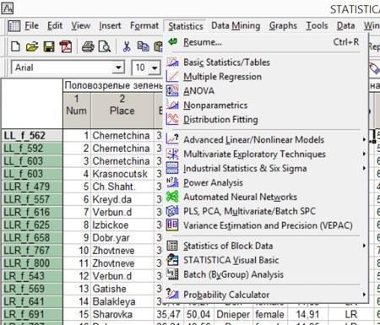Open the font size 10 dropdown
380x325 pixels.
tap(155, 68)
